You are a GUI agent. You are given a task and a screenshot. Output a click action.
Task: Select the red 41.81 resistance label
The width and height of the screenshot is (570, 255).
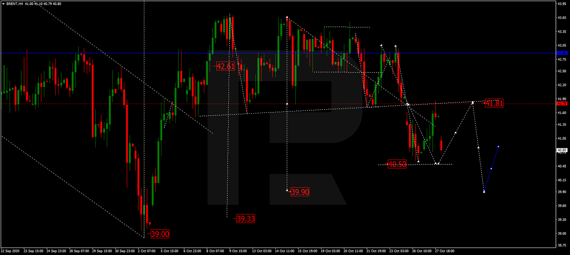(x=494, y=104)
